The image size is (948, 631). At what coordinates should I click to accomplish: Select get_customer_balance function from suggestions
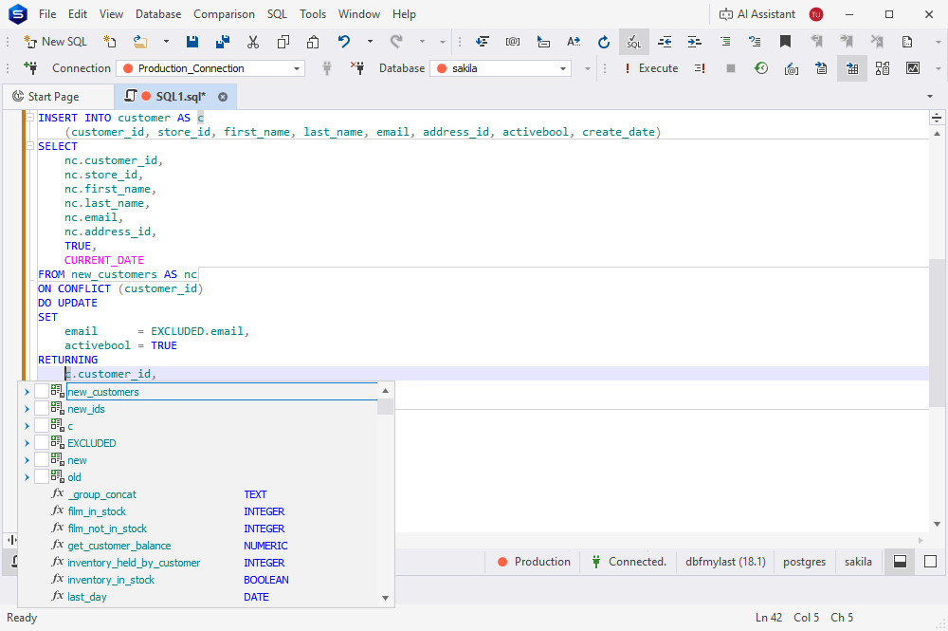(x=119, y=546)
